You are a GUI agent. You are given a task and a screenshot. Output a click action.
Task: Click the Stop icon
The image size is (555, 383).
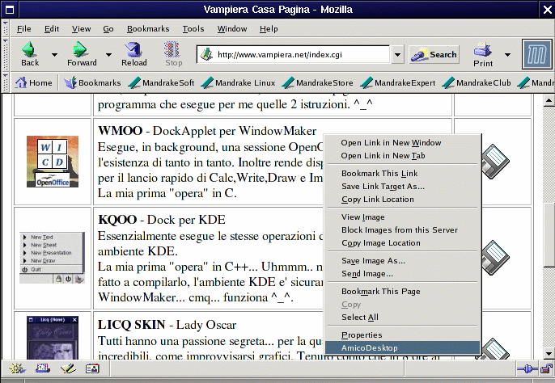(172, 50)
